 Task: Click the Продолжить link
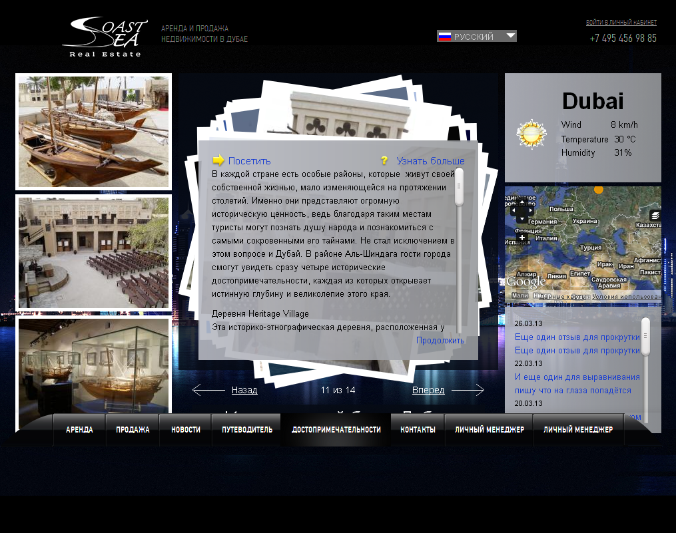coord(440,341)
